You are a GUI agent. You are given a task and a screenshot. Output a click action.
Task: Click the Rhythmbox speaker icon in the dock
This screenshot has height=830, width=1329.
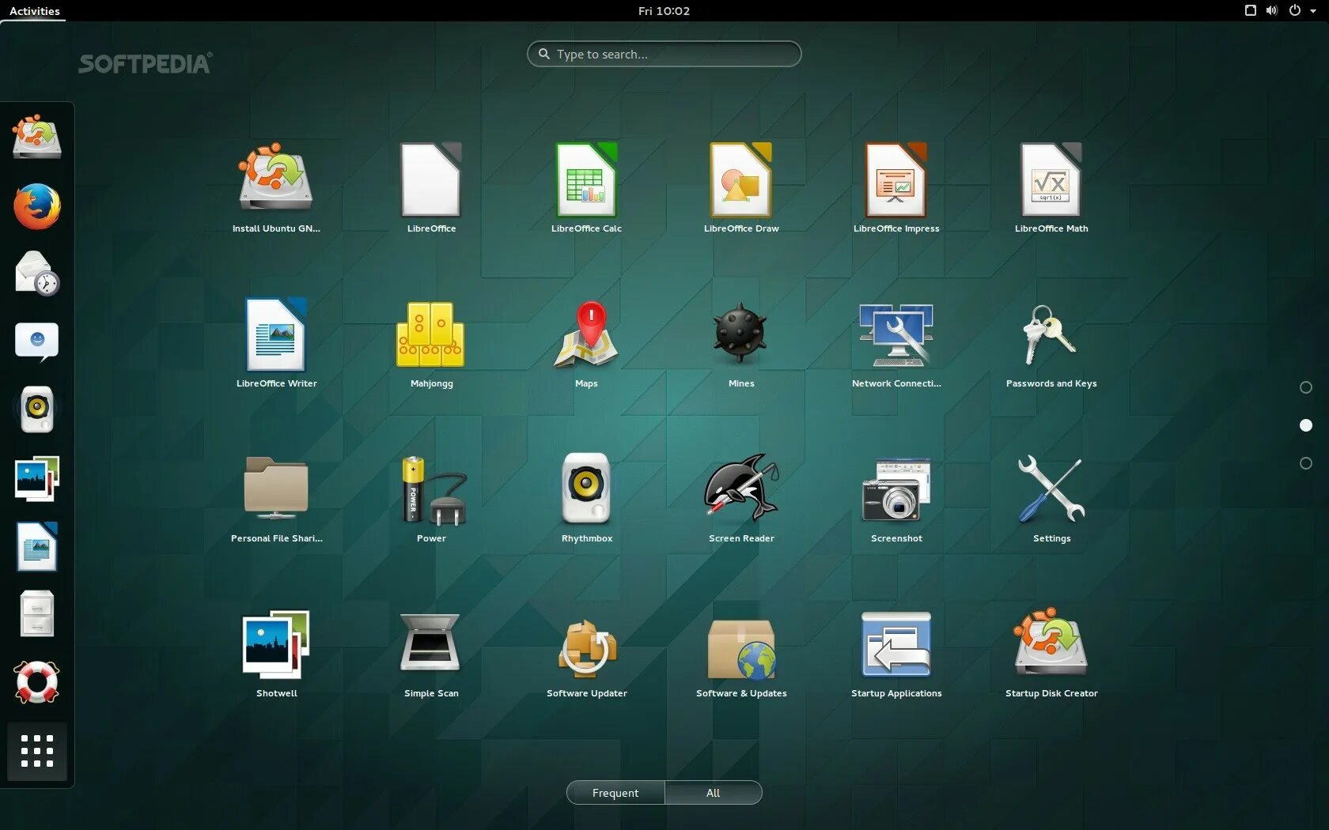click(36, 409)
